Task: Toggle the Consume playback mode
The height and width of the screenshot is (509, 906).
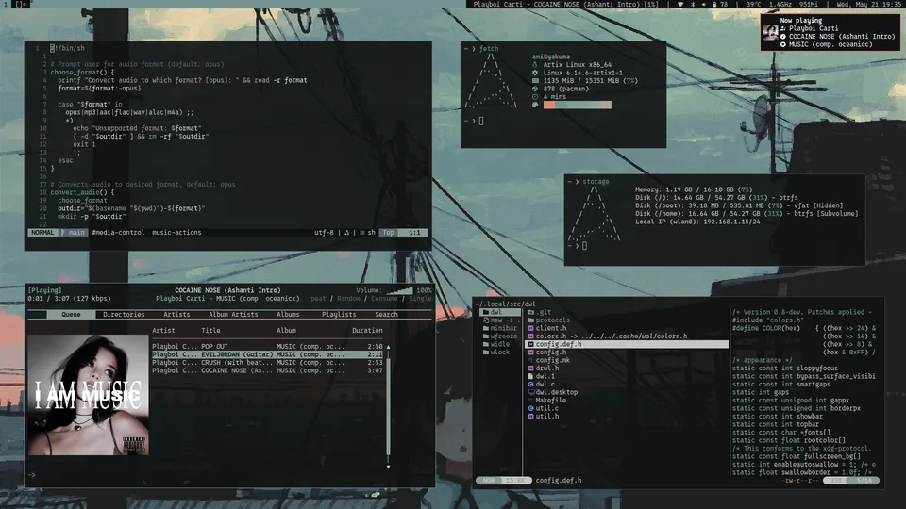Action: (x=384, y=299)
